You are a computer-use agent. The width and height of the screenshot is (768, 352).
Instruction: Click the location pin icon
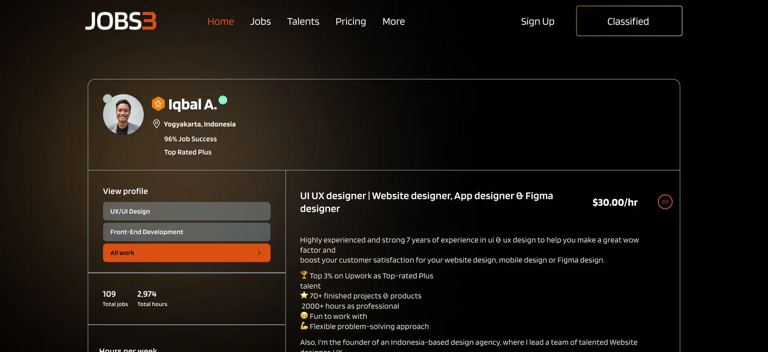(156, 124)
